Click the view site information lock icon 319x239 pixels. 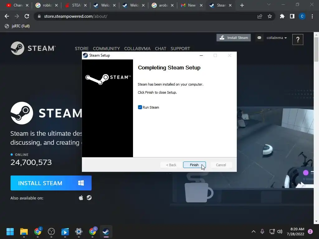pyautogui.click(x=39, y=16)
